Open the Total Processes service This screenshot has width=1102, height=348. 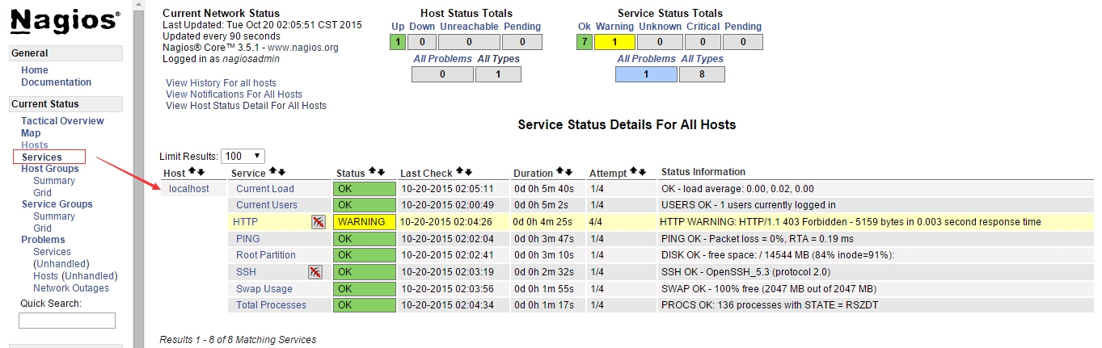(272, 305)
